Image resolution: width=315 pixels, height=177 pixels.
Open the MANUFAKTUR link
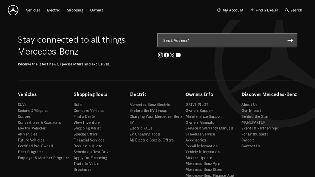point(253,122)
